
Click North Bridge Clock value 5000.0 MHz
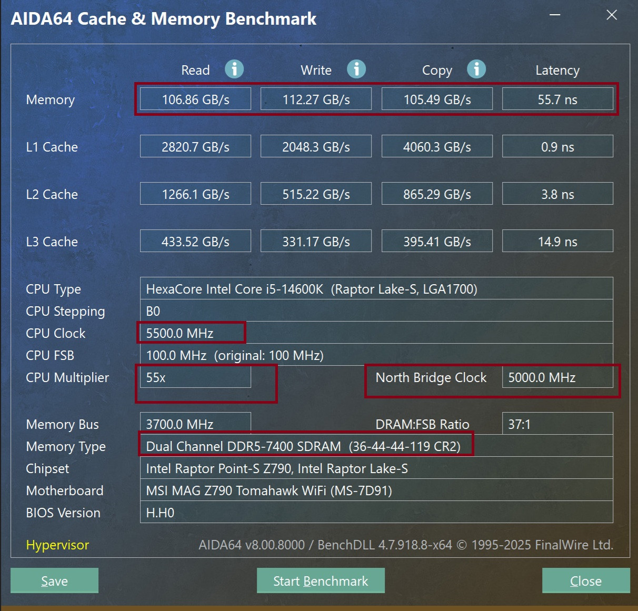click(x=557, y=377)
